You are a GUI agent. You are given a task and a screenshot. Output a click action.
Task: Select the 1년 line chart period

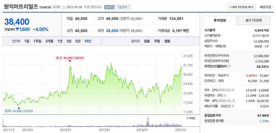(x=60, y=41)
